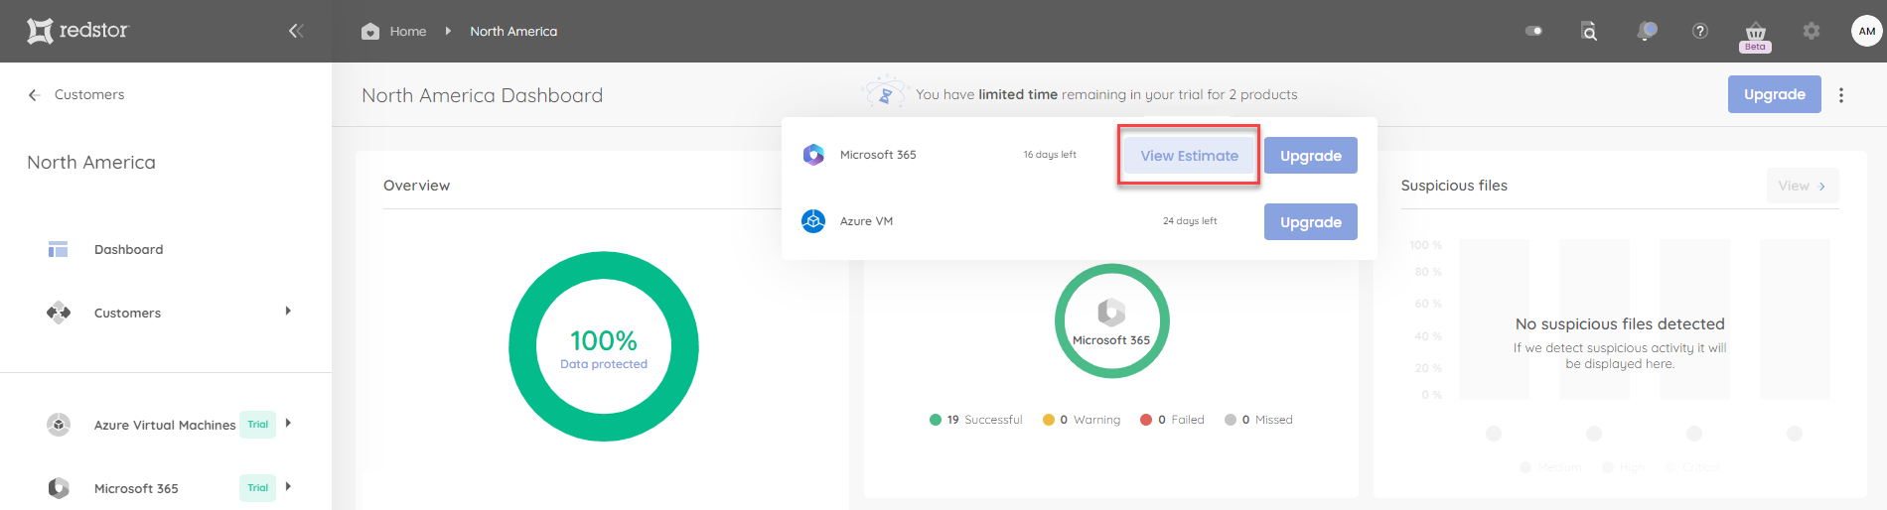Click '16 days left' text
1887x510 pixels.
[1050, 155]
